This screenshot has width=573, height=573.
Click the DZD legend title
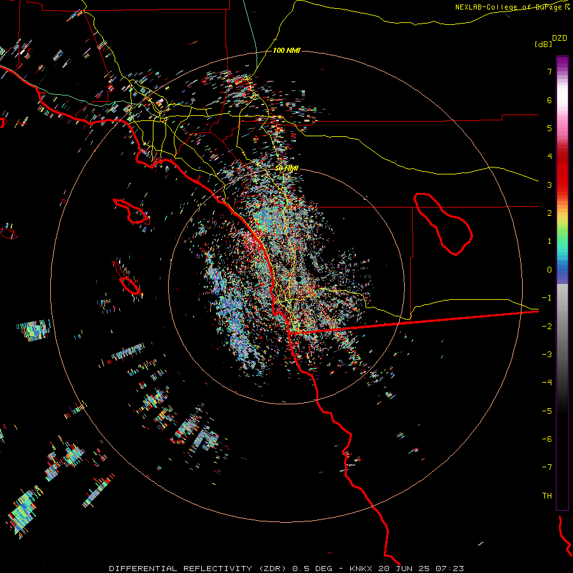(560, 38)
